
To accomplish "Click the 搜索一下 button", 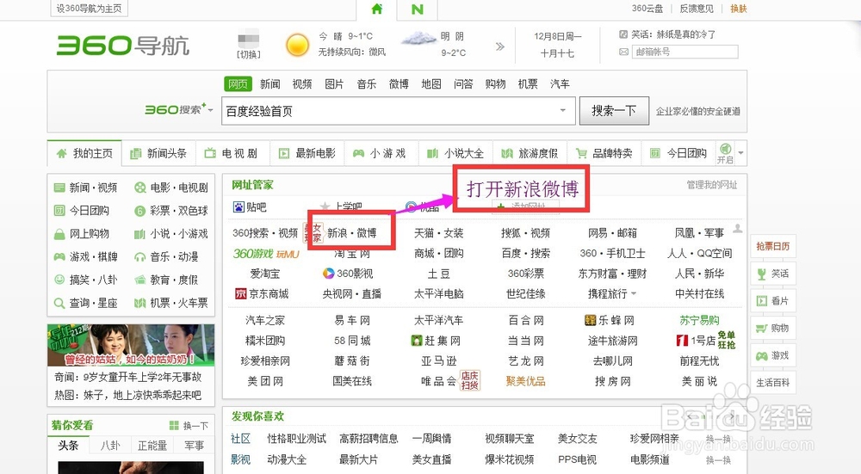I will coord(614,110).
